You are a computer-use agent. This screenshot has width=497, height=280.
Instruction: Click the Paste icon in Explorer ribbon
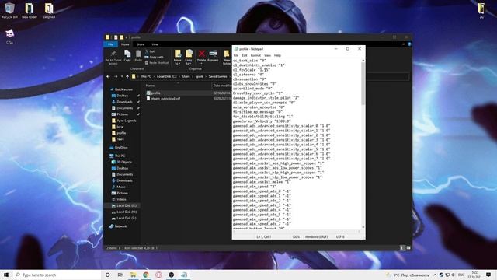click(138, 56)
